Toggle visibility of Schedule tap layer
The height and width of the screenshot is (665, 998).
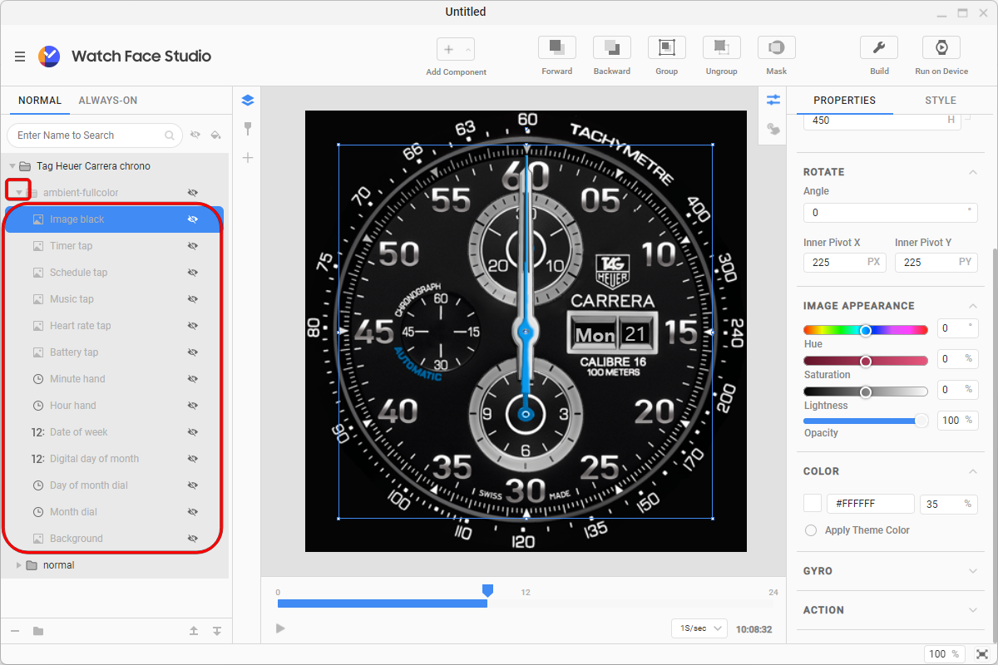[193, 273]
